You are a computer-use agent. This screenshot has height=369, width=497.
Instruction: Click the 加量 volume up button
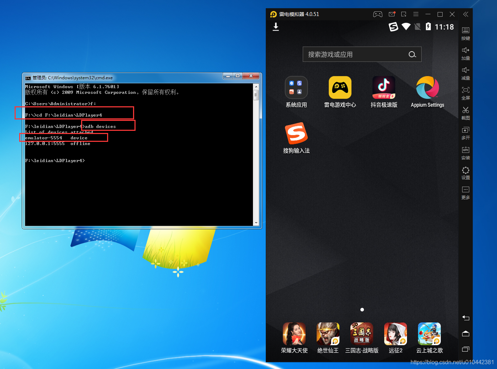pos(466,53)
